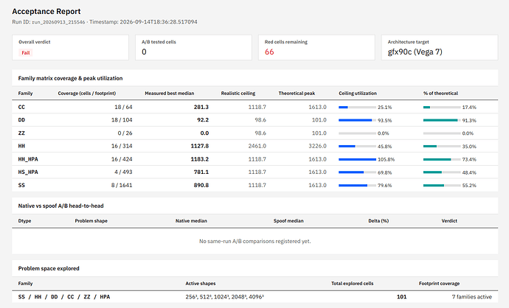The image size is (509, 308).
Task: Click the Overall verdict card label
Action: pos(35,42)
